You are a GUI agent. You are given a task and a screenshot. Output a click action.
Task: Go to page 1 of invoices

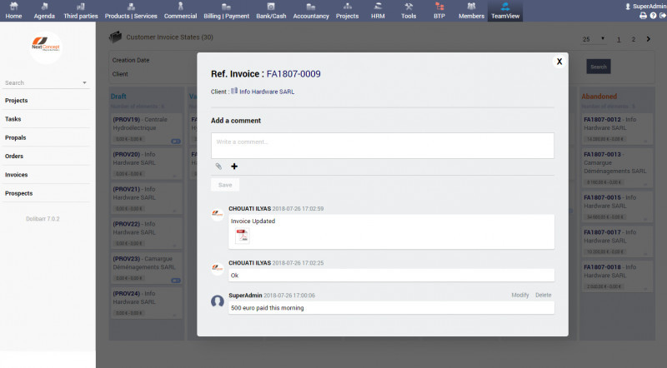[619, 39]
